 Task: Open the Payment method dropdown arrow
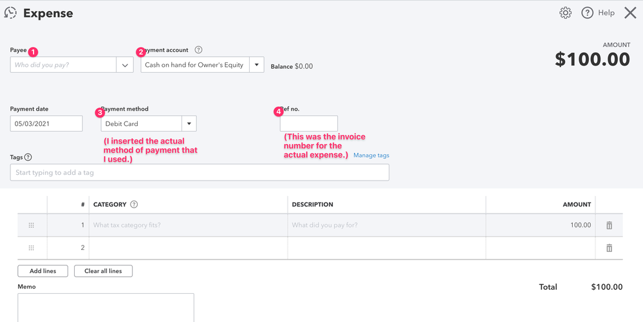pyautogui.click(x=189, y=123)
